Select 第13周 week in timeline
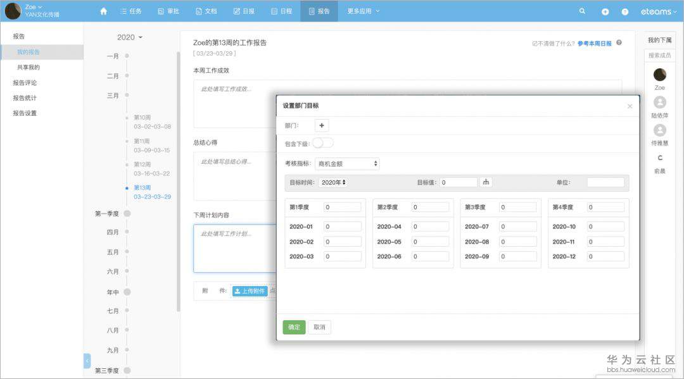 [x=152, y=192]
